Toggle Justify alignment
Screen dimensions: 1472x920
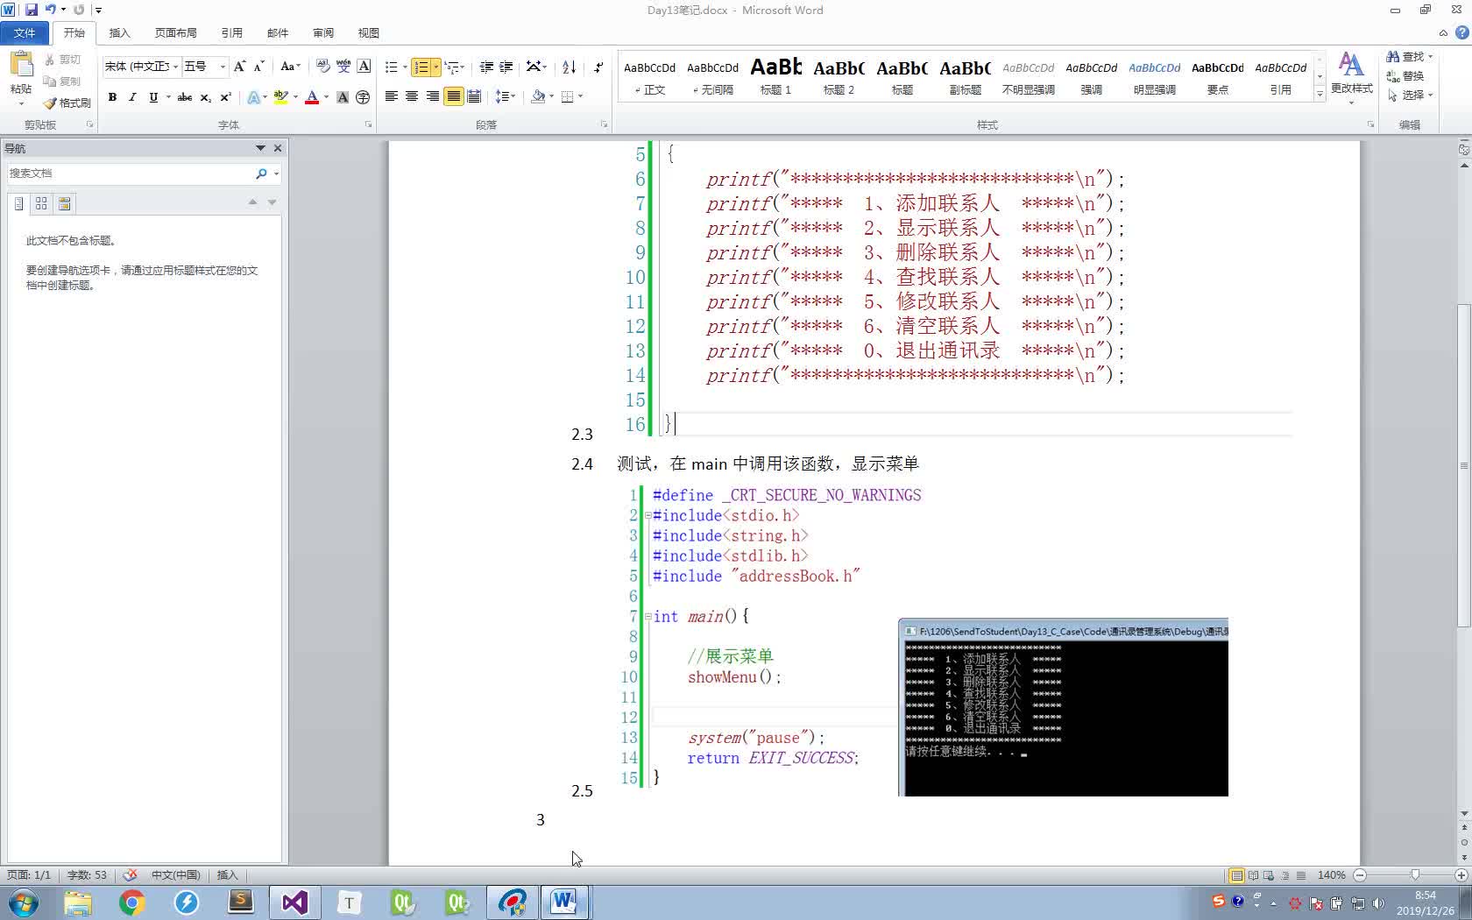(453, 96)
